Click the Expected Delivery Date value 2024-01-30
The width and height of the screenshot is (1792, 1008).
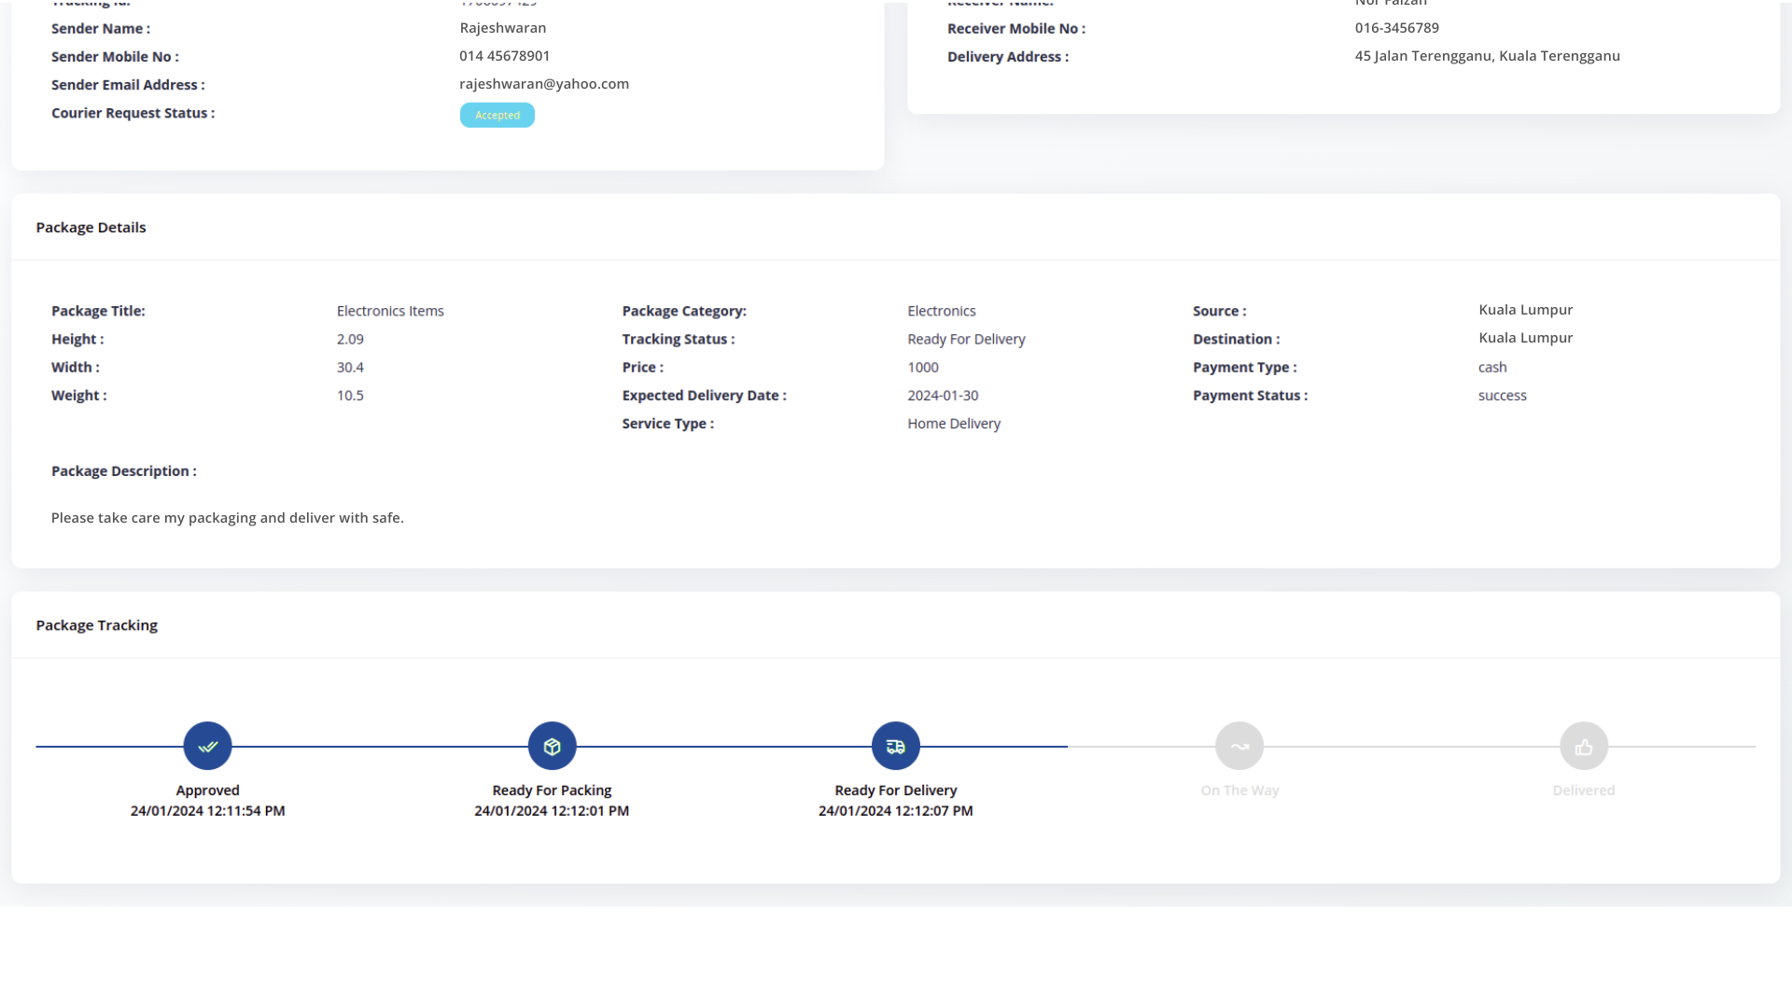[x=943, y=396]
